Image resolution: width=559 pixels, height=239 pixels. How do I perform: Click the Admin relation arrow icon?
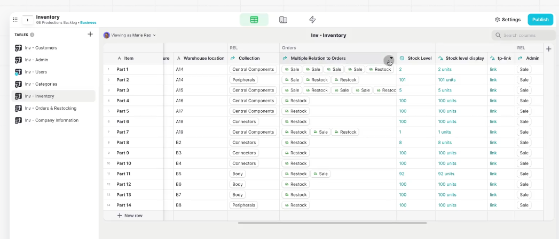(520, 59)
